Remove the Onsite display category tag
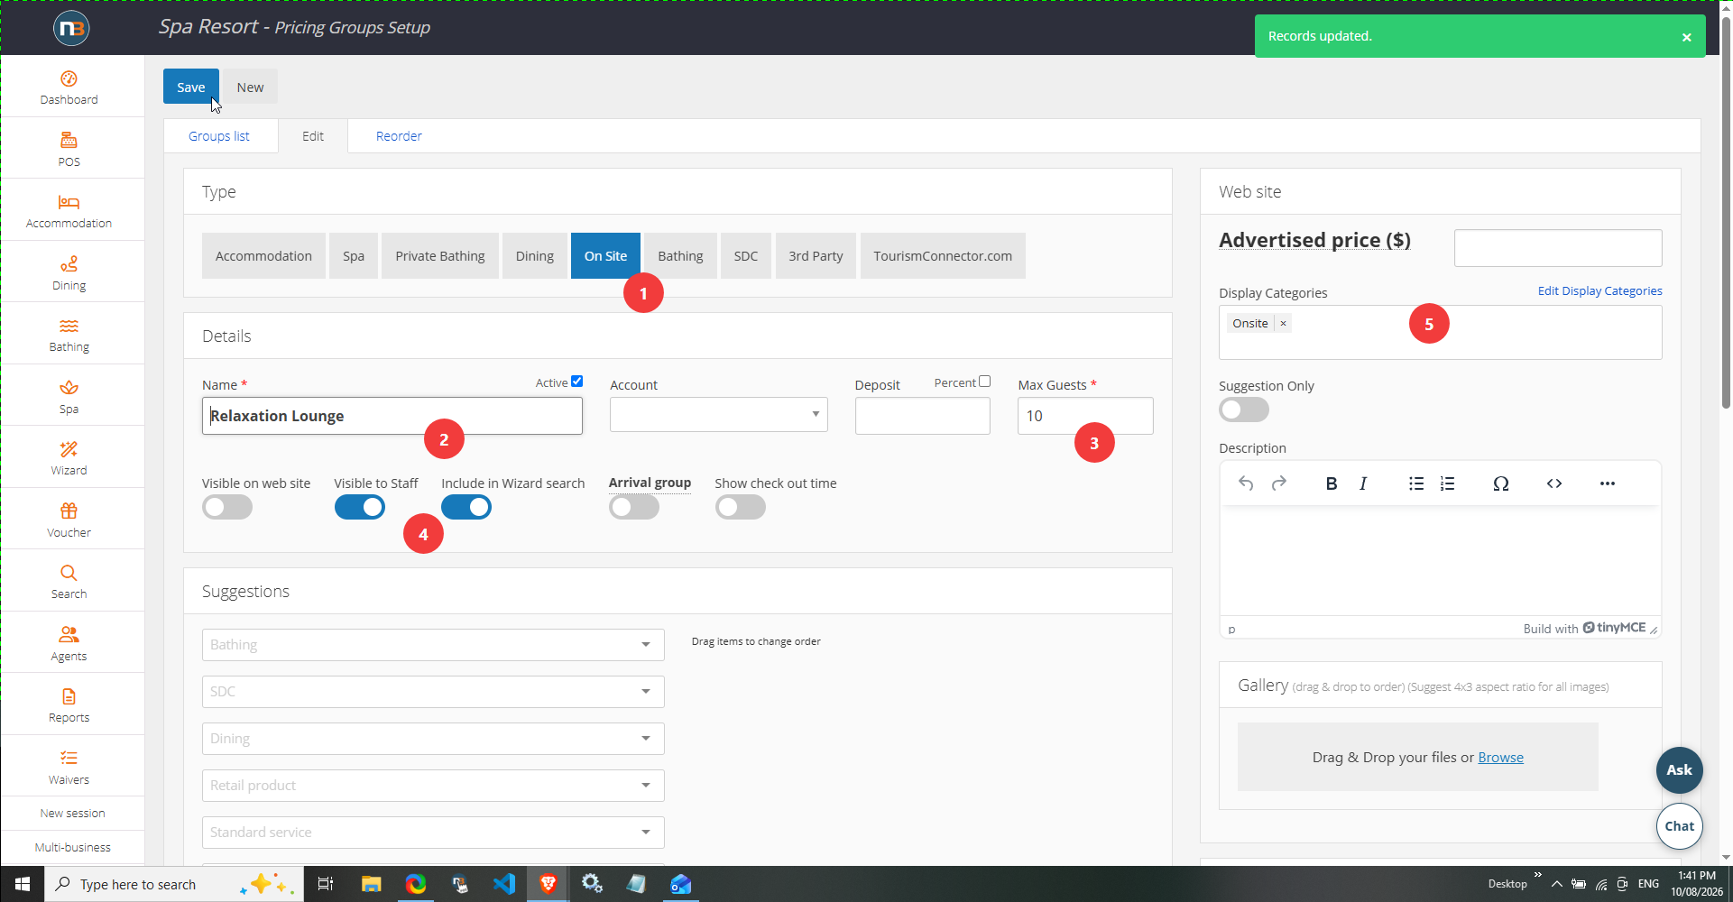This screenshot has height=902, width=1733. coord(1283,323)
